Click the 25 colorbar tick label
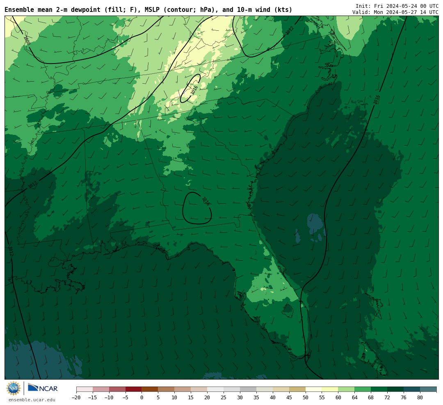Screen dimensions: 443x405 click(x=224, y=398)
